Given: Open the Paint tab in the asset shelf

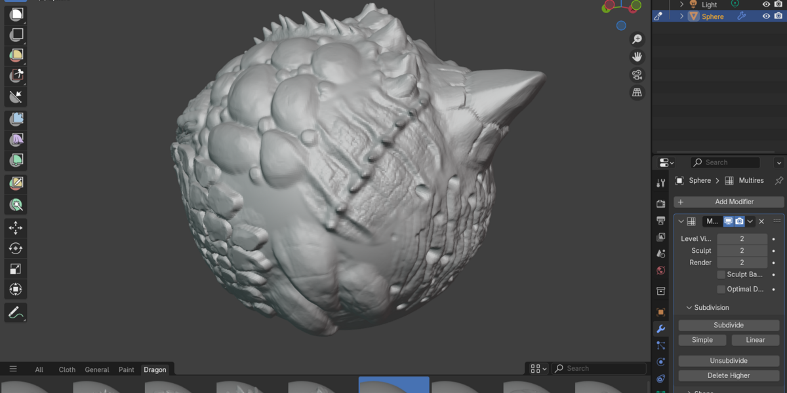Looking at the screenshot, I should click(x=126, y=369).
